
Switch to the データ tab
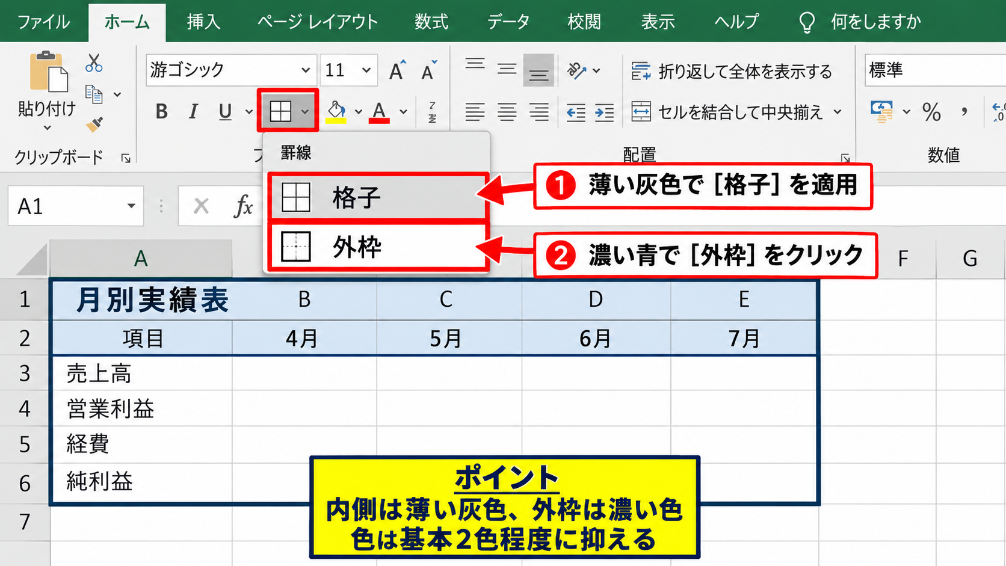(x=508, y=22)
